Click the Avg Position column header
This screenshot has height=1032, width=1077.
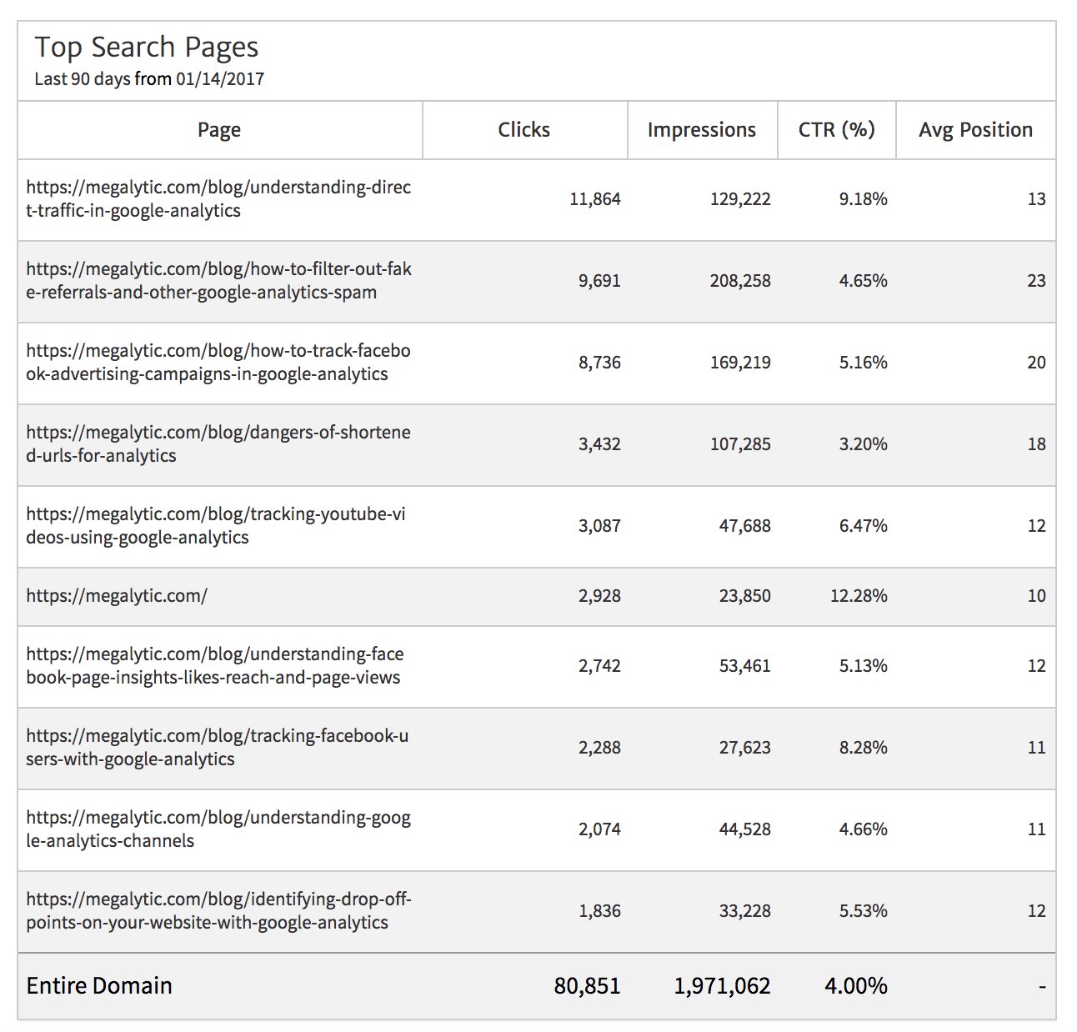[975, 130]
